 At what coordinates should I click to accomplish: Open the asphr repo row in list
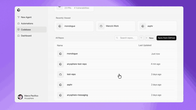[x=115, y=85]
